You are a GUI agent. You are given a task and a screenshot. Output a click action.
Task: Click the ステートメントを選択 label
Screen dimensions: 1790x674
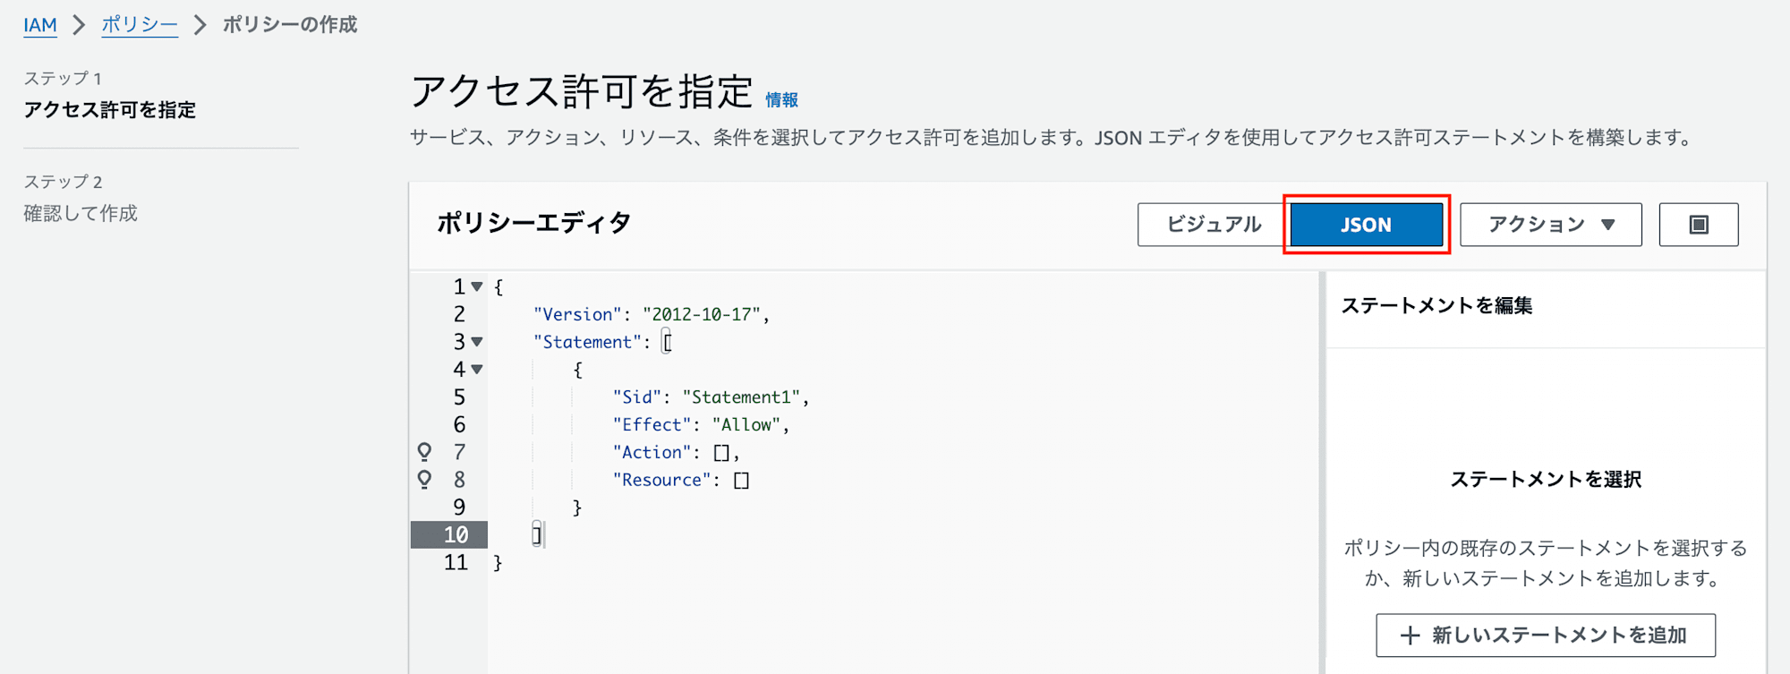[x=1546, y=480]
